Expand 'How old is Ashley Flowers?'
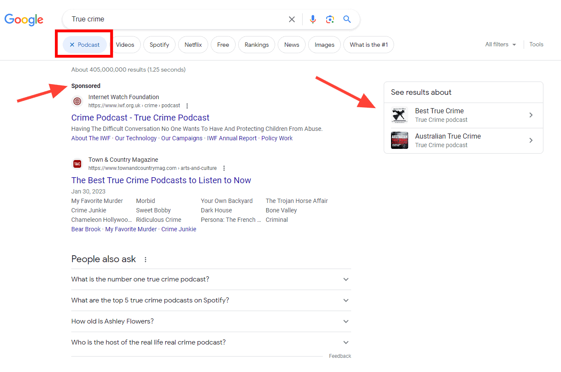561x372 pixels. click(x=211, y=321)
